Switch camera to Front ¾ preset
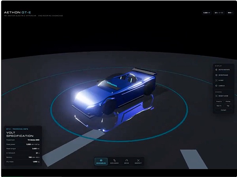Viewport: 237px width, 177px height. click(x=219, y=102)
